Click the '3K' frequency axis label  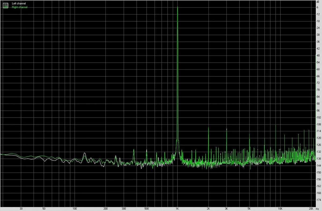click(x=226, y=209)
